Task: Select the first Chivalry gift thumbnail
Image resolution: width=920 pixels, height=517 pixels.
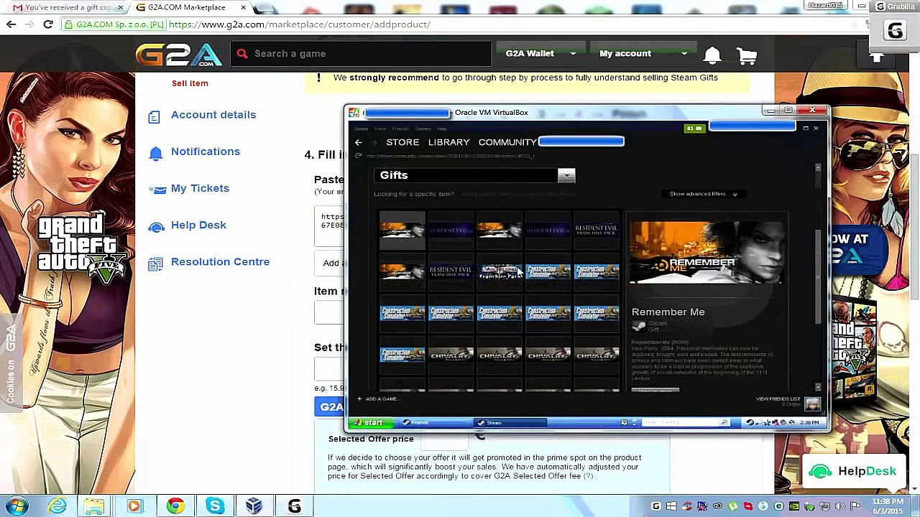Action: point(451,355)
